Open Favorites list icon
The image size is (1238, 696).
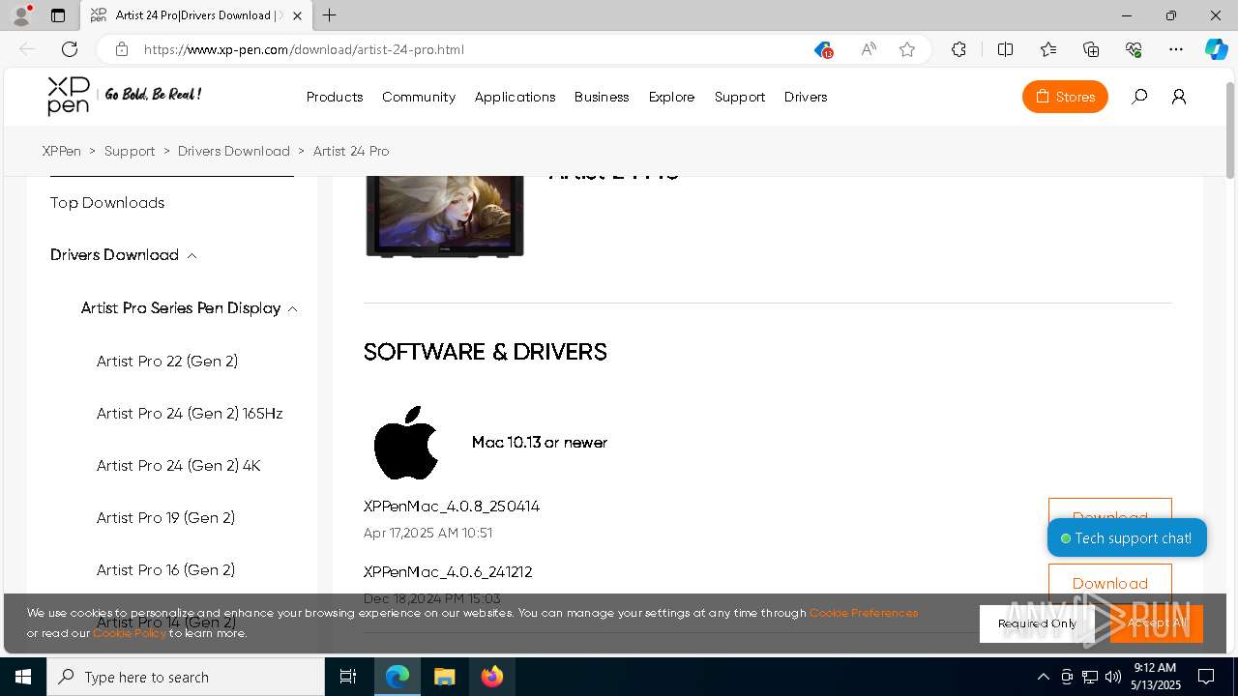click(1048, 49)
